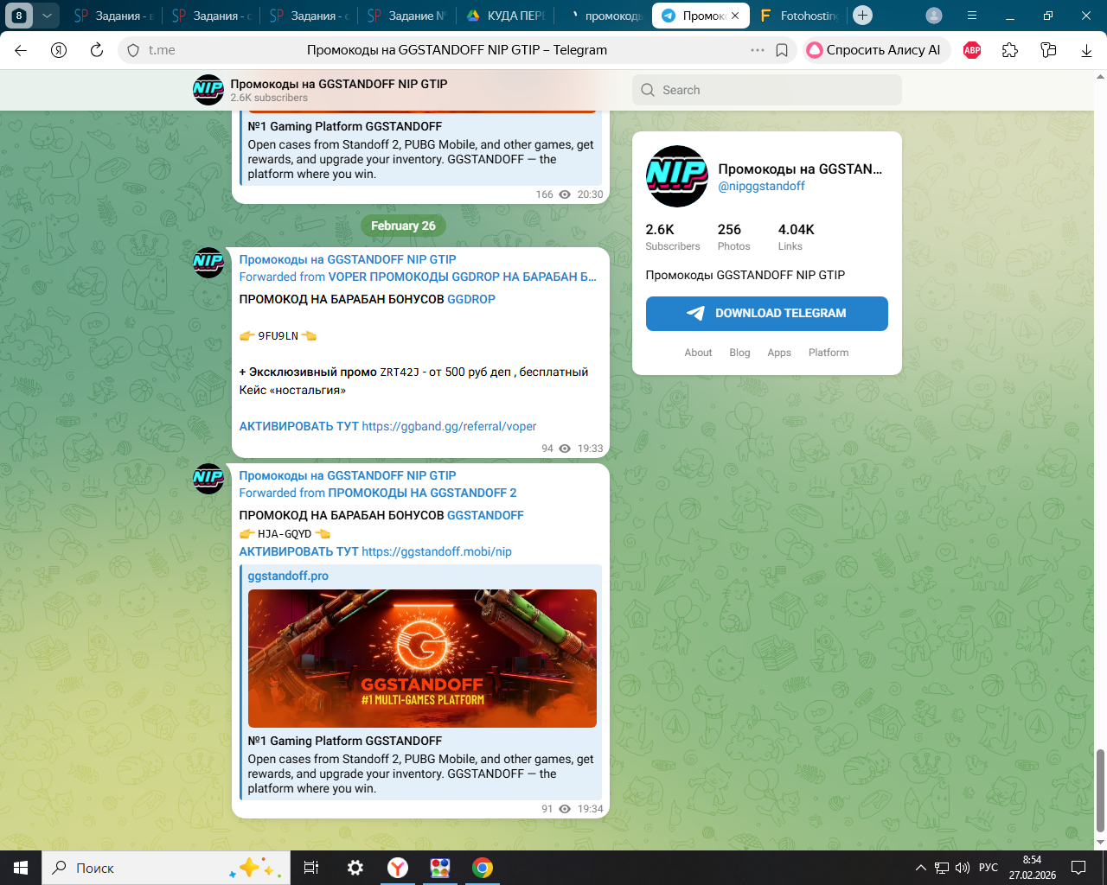Click the large NIP logo in sidebar card
Viewport: 1107px width, 885px height.
[677, 176]
